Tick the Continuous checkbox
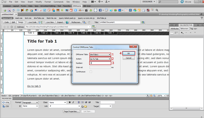This screenshot has height=118, width=204. click(x=91, y=72)
